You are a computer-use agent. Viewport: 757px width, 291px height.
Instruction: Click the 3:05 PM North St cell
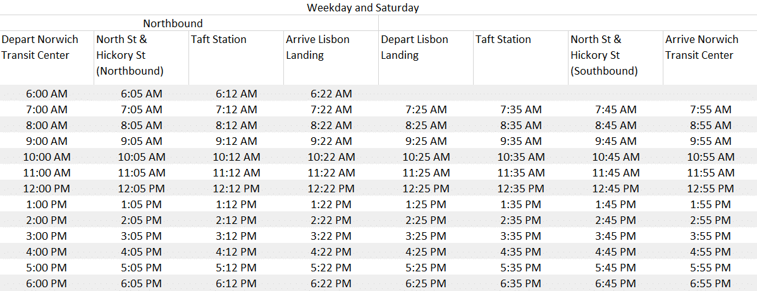click(x=142, y=236)
